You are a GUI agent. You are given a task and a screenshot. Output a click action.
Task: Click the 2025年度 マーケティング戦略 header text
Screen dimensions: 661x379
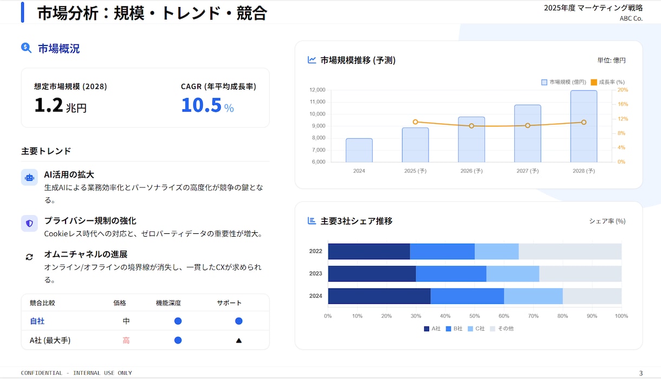pos(593,8)
